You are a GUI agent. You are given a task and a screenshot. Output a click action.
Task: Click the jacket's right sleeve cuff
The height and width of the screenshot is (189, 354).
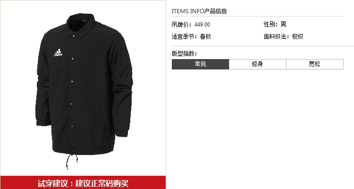tap(122, 133)
